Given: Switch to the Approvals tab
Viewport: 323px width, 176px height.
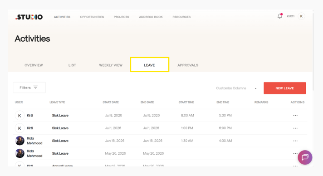Looking at the screenshot, I should tap(188, 65).
